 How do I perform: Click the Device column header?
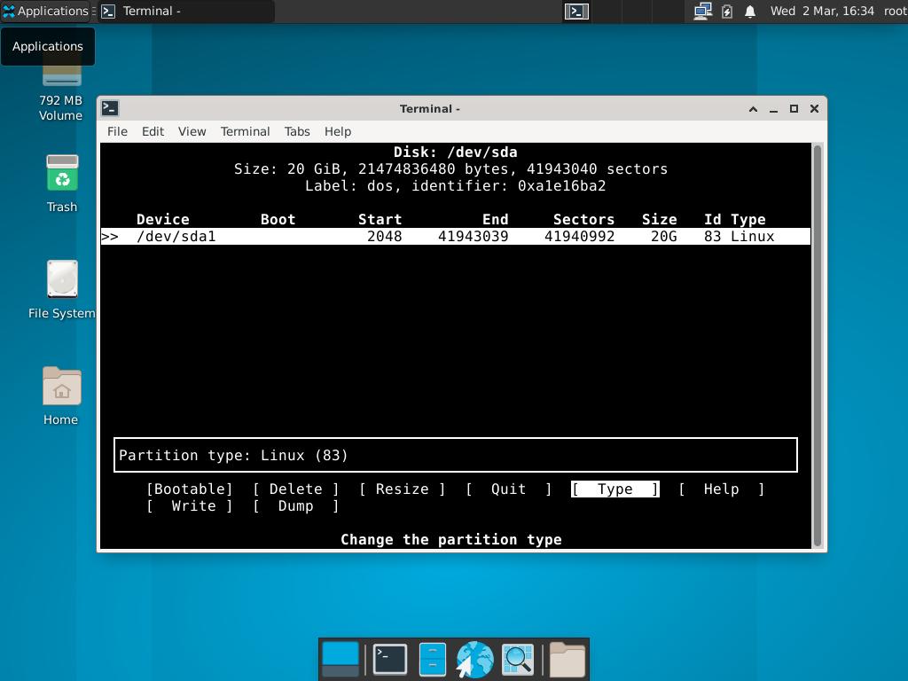(x=163, y=220)
